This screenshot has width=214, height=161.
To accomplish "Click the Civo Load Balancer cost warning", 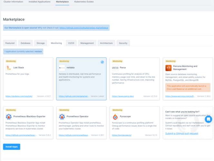I will click(188, 88).
